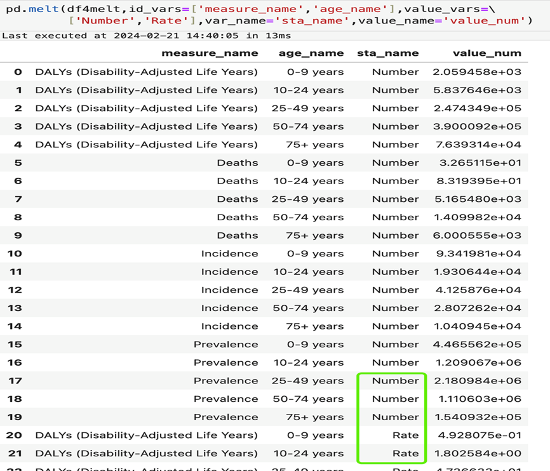Click value 1.409982e+04 in row 8

[x=478, y=218]
